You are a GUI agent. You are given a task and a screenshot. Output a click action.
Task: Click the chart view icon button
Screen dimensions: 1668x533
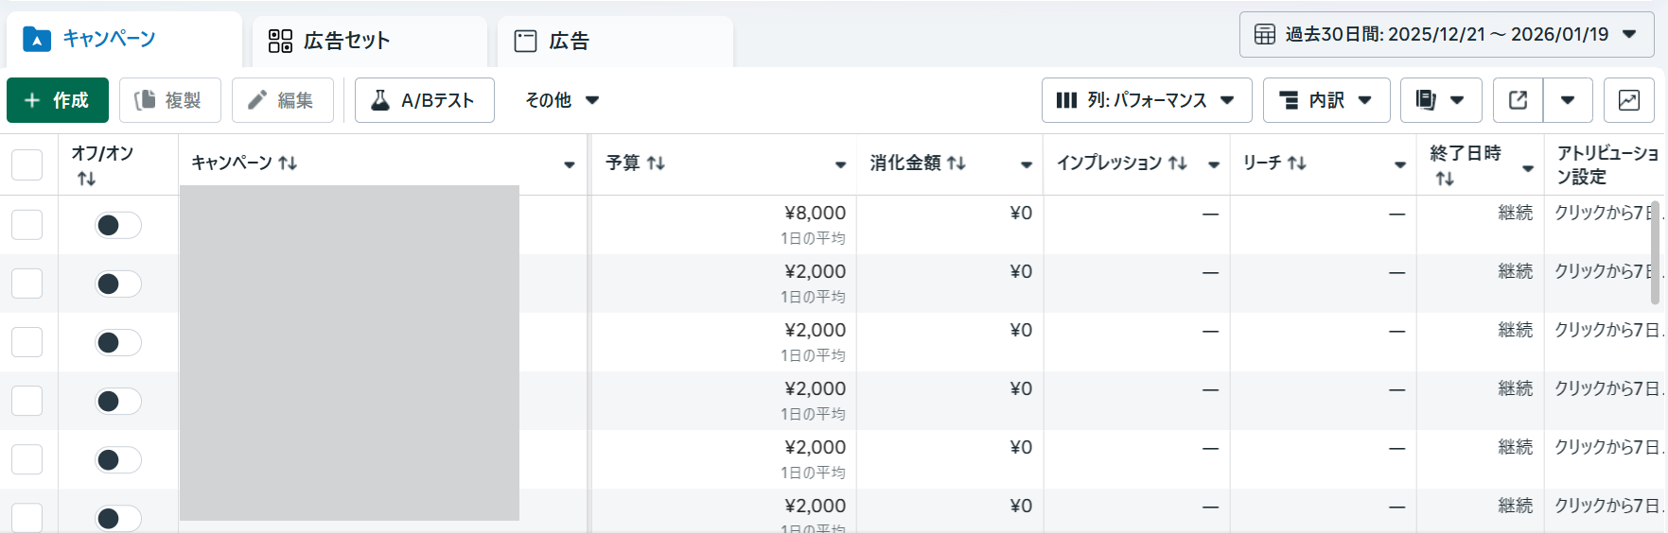(x=1628, y=100)
